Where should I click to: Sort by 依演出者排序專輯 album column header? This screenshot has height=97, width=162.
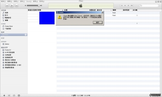[34, 10]
